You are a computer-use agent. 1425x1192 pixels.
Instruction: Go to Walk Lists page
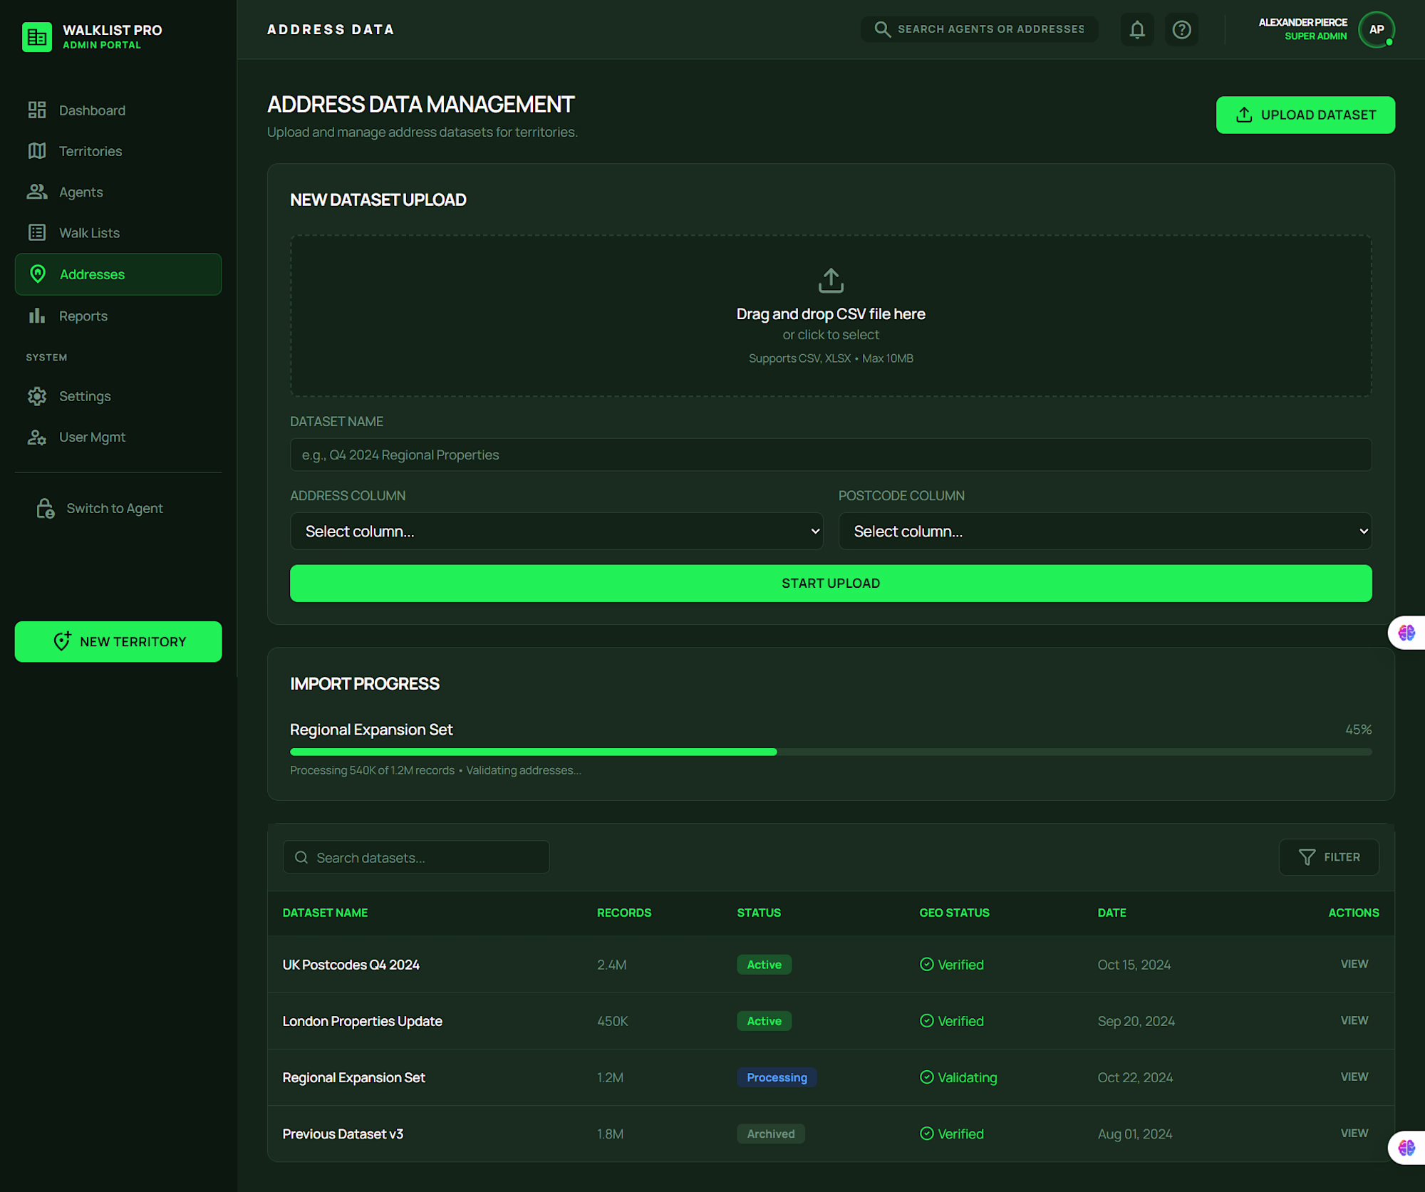click(89, 233)
